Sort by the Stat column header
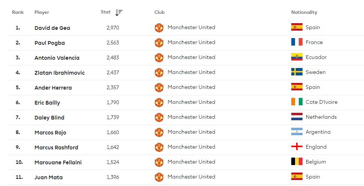This screenshot has height=186, width=364. coord(106,12)
